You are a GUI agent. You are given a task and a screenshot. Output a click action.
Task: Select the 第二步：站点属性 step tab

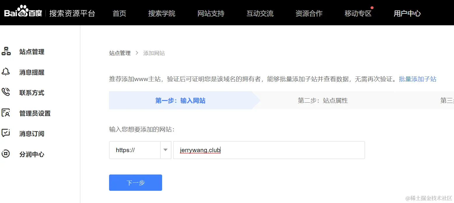323,101
